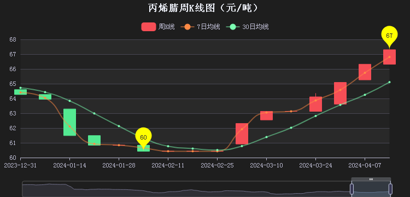
Task: Click the tall green candlestick at 2024-01-14
Action: point(69,122)
